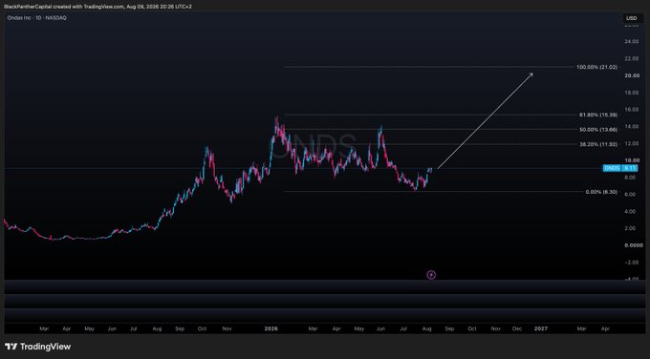The width and height of the screenshot is (650, 359).
Task: Click the 24.00 price axis label
Action: (631, 41)
